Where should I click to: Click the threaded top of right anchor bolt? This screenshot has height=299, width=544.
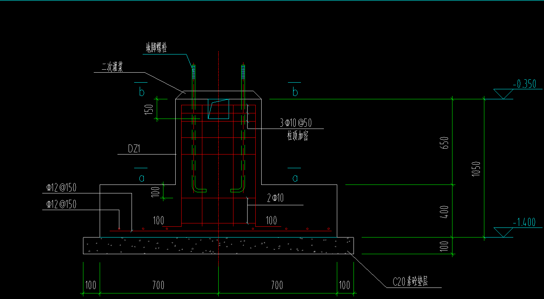(243, 72)
